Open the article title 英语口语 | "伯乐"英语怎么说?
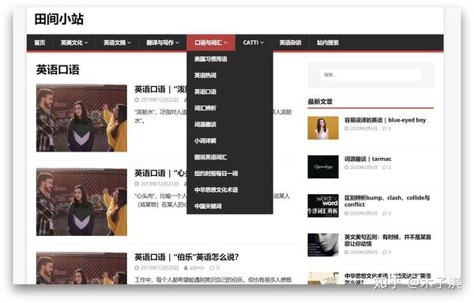The image size is (474, 303). [x=186, y=257]
